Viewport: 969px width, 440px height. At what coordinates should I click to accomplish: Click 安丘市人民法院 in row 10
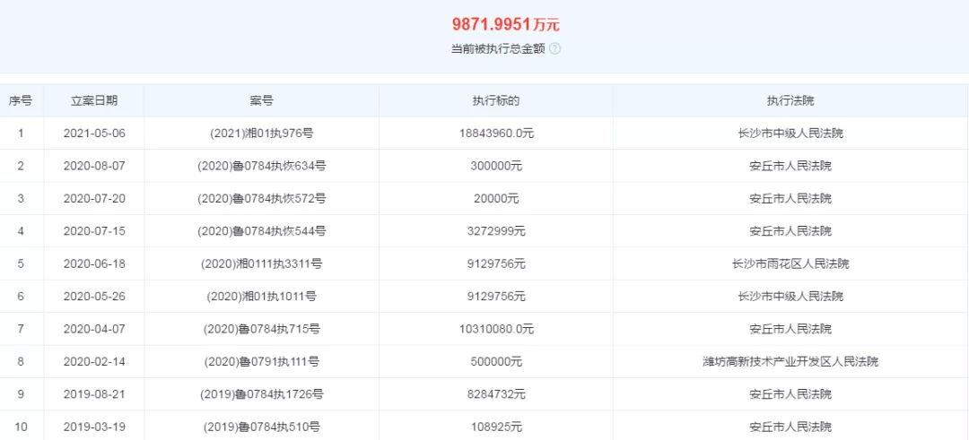(790, 427)
